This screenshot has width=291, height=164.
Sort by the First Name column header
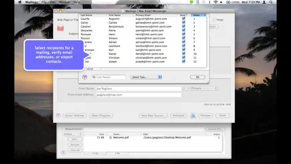(x=120, y=15)
